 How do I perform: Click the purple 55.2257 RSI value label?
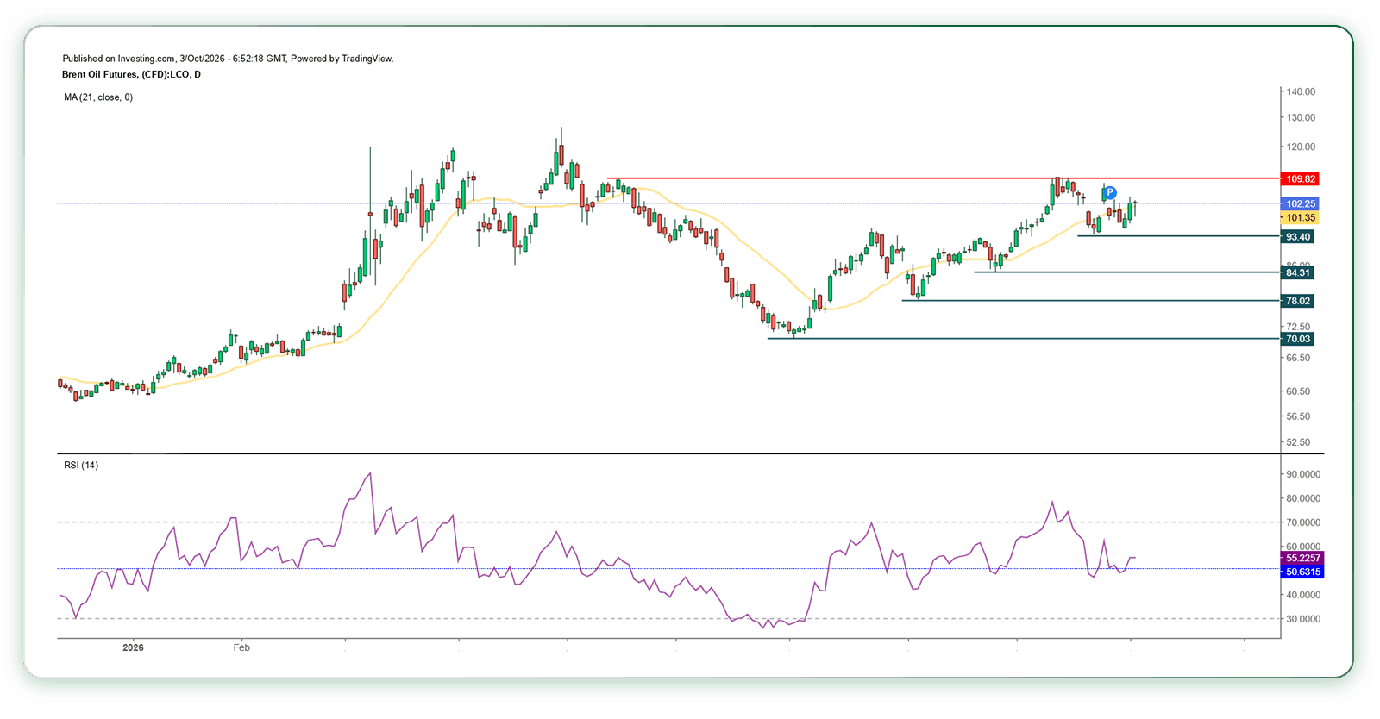[1302, 558]
